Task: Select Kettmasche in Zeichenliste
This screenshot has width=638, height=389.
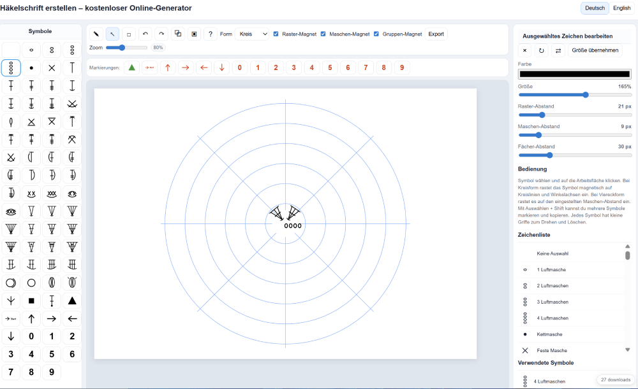Action: point(570,334)
